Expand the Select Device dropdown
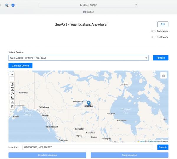The image size is (177, 159). [x=79, y=58]
